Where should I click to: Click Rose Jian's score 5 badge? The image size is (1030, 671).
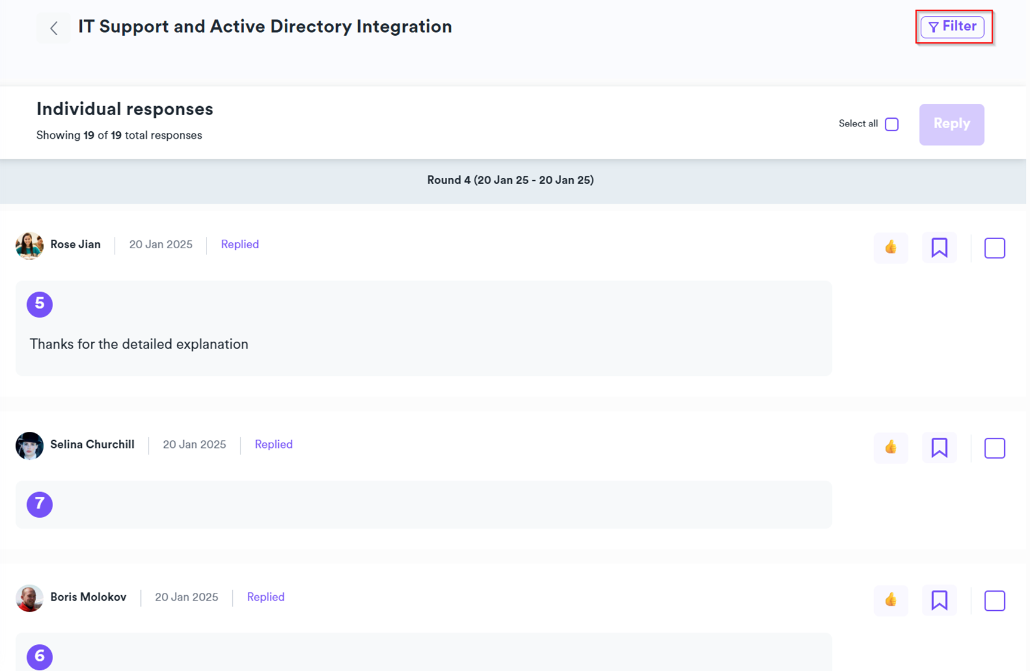pyautogui.click(x=39, y=304)
